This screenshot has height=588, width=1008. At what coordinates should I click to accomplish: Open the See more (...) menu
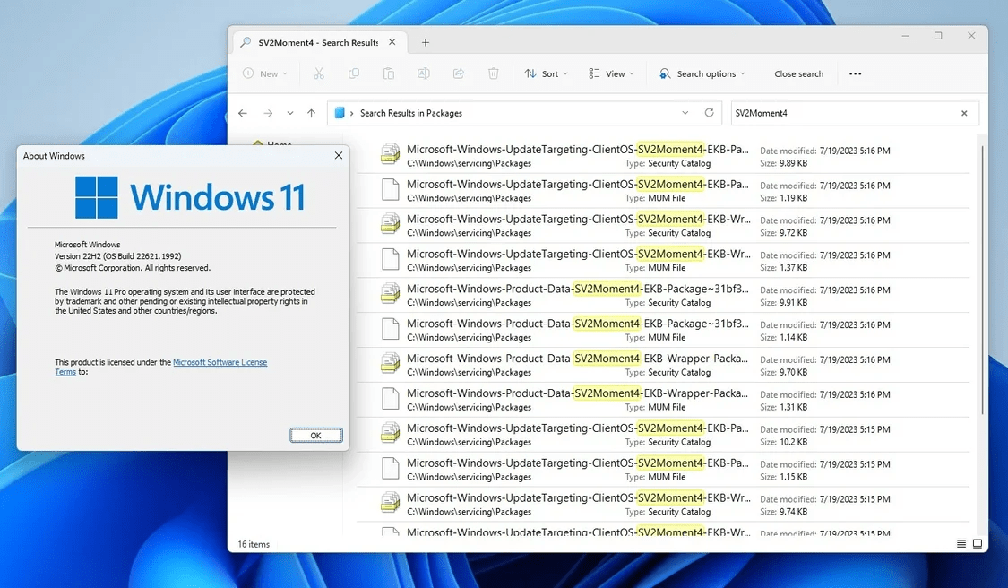tap(854, 73)
